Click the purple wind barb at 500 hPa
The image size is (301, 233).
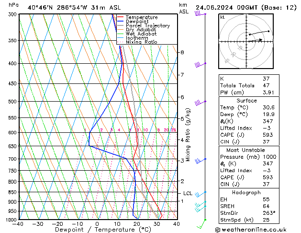201,103
